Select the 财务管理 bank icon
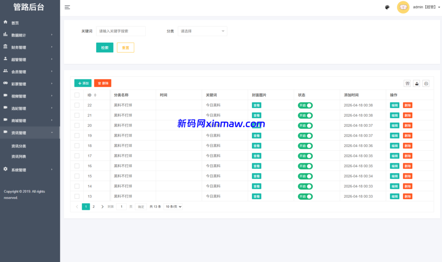The width and height of the screenshot is (442, 262). pyautogui.click(x=5, y=47)
